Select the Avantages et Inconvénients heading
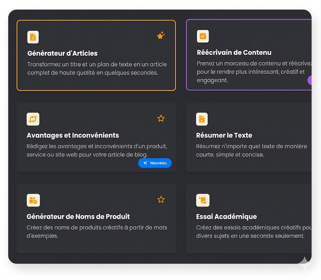321x280 pixels. pos(73,136)
